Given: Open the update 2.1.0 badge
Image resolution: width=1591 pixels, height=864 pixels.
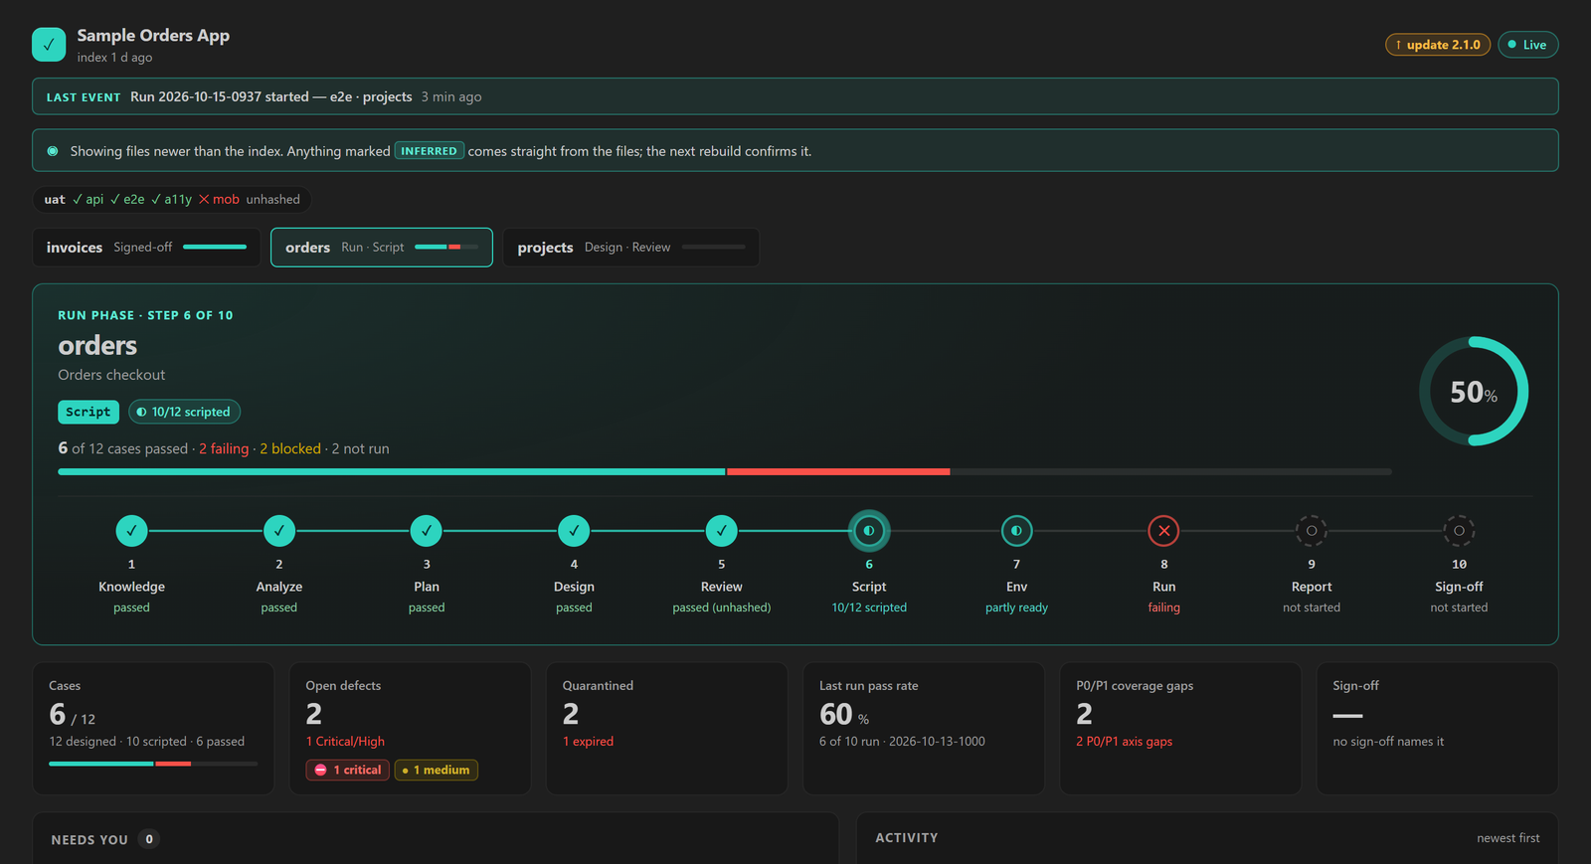Looking at the screenshot, I should (1438, 45).
